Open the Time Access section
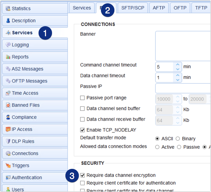The height and width of the screenshot is (192, 211). point(25,93)
